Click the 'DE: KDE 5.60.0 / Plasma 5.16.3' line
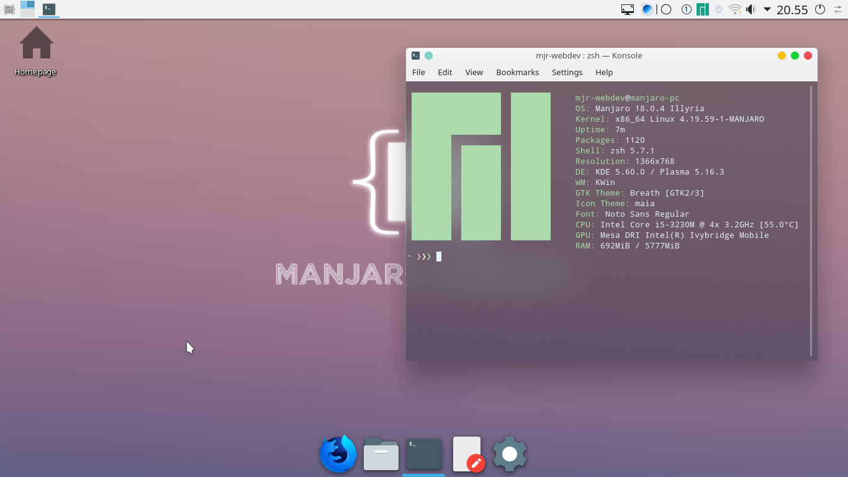 point(650,172)
